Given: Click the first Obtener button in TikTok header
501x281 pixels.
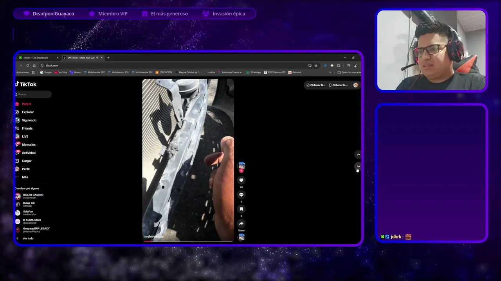Looking at the screenshot, I should click(315, 85).
